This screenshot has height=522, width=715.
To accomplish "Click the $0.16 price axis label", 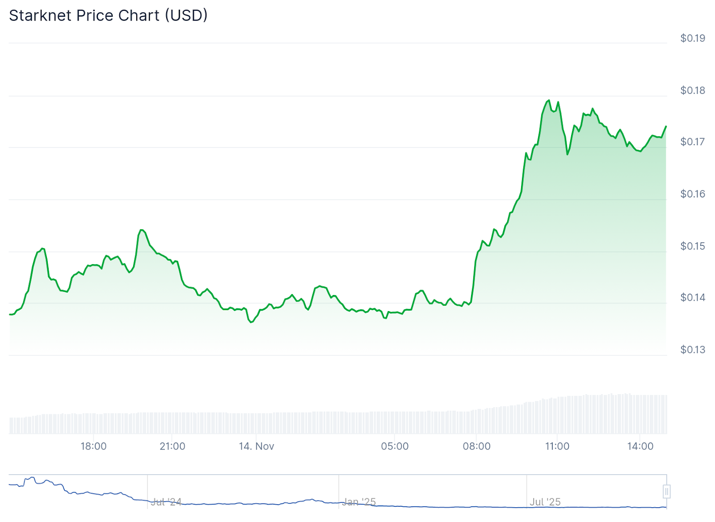I will pyautogui.click(x=693, y=194).
